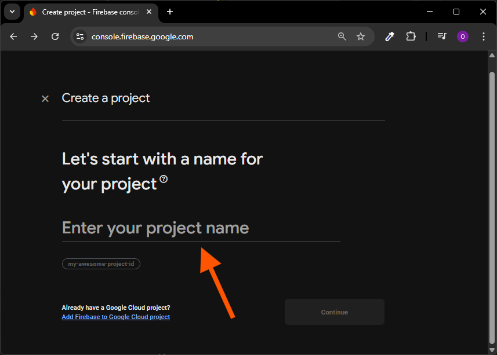Open Add Firebase to Google Cloud project link
Screen dimensions: 497x355
coord(115,317)
